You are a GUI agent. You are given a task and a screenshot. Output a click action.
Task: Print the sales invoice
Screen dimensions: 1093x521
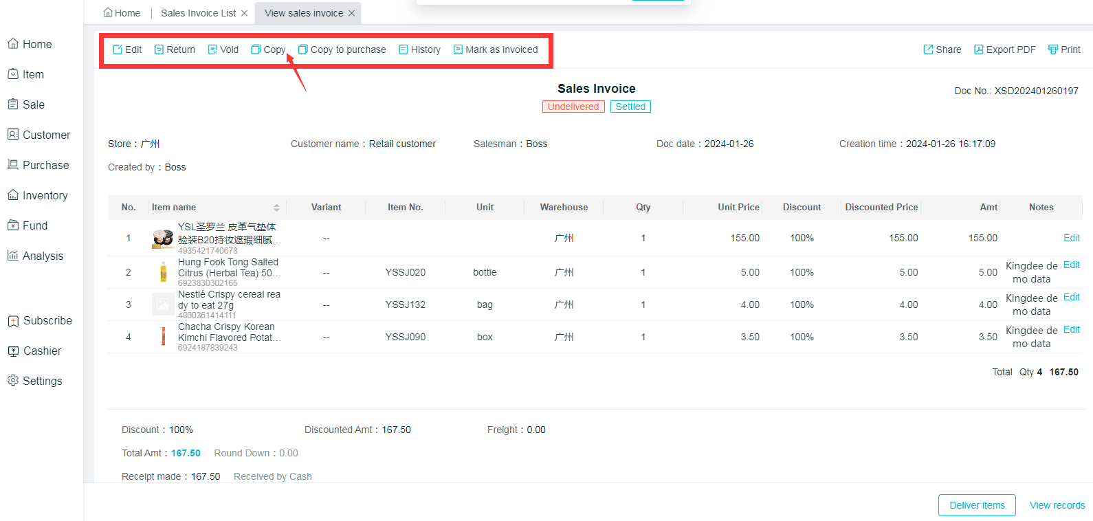(1063, 49)
